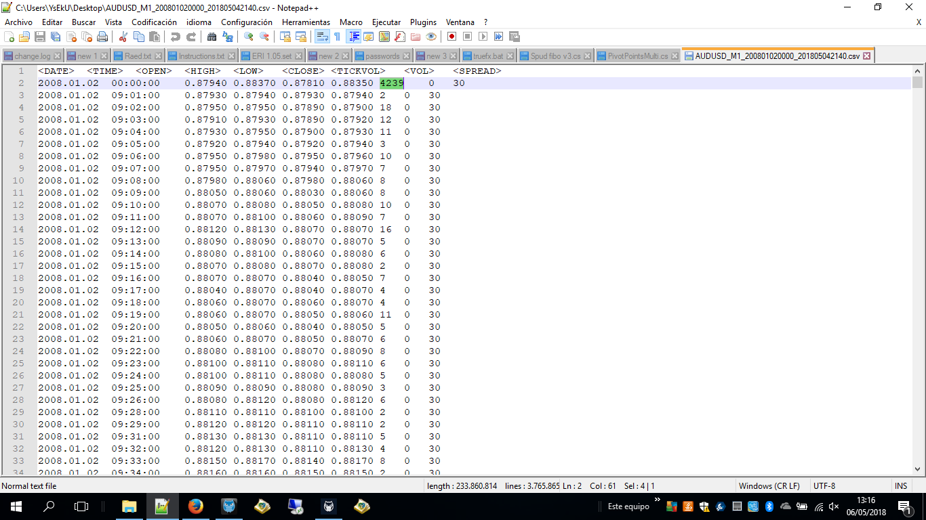Screen dimensions: 926x520
Task: Toggle Word Wrap in the toolbar
Action: [322, 37]
